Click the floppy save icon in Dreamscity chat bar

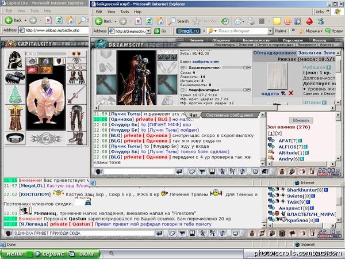pyautogui.click(x=212, y=172)
